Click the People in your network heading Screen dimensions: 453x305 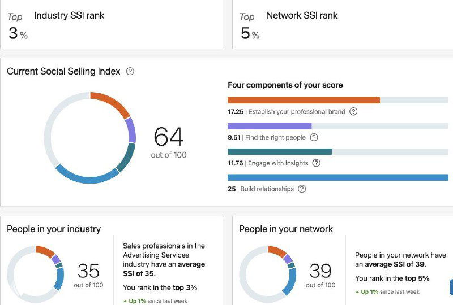(x=286, y=229)
